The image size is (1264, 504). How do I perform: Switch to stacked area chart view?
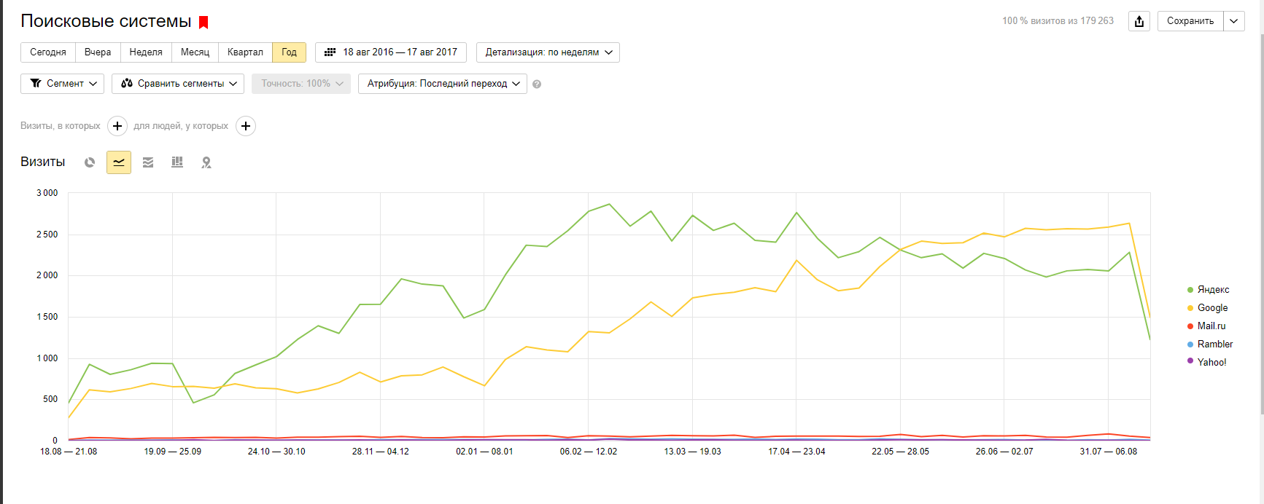(148, 162)
